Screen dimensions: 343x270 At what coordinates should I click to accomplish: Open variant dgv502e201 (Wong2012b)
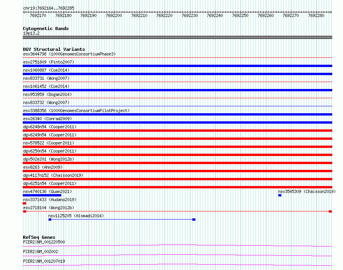[x=49, y=159]
